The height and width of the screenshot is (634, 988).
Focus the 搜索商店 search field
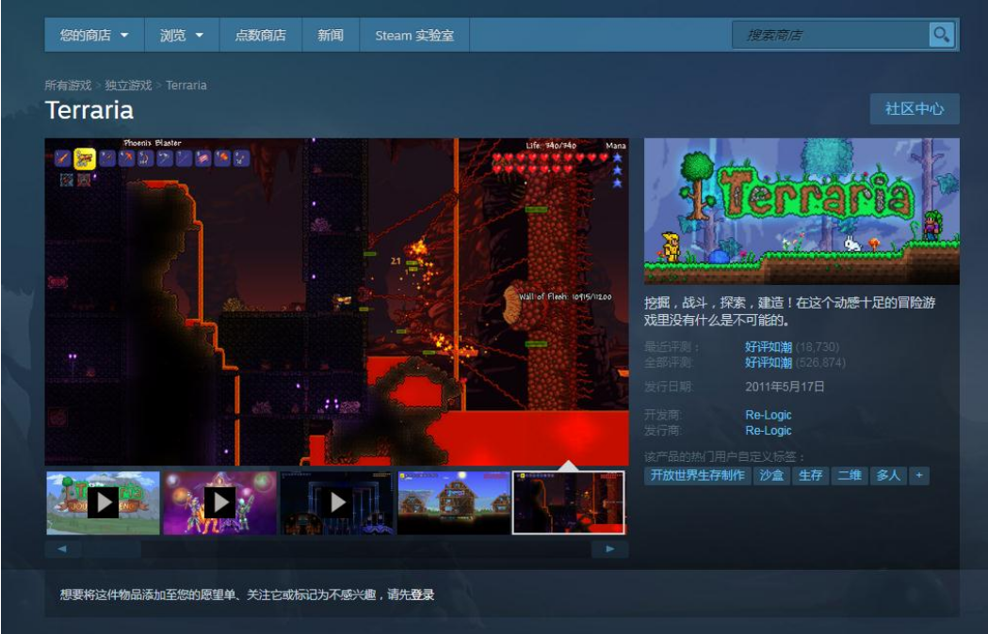[829, 35]
